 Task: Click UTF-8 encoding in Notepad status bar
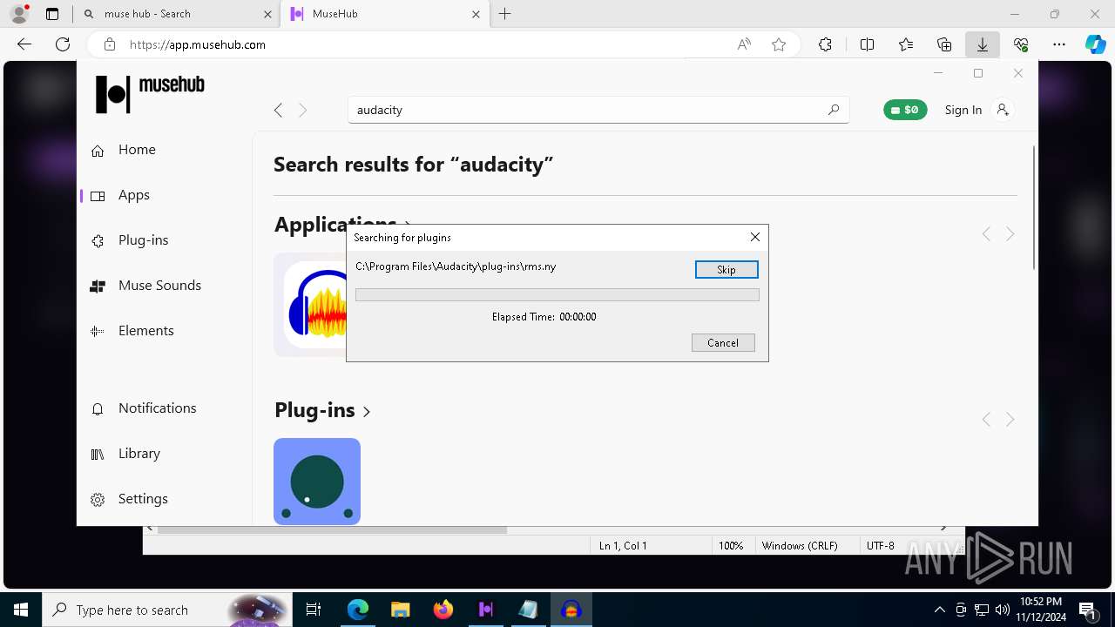pyautogui.click(x=881, y=546)
